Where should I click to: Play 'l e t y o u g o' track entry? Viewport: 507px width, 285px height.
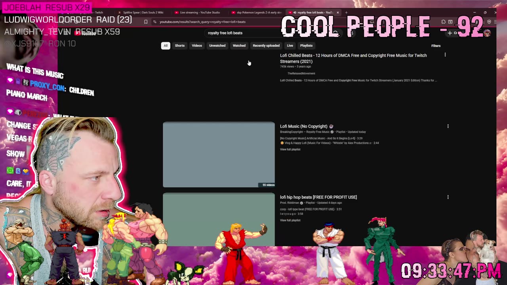tap(292, 214)
